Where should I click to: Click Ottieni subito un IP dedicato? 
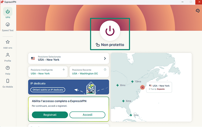[48, 90]
